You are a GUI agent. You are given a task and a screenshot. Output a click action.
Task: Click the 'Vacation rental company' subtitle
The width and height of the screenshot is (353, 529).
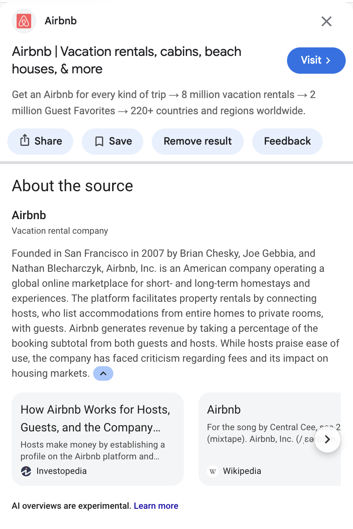click(x=60, y=231)
